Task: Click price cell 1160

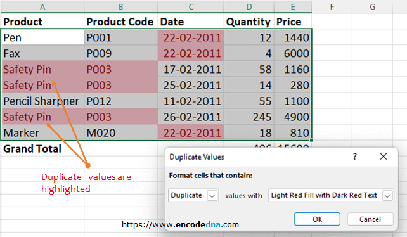Action: [x=293, y=69]
